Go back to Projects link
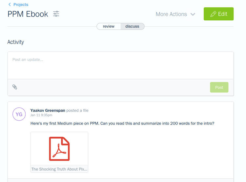Image resolution: width=246 pixels, height=182 pixels. (21, 5)
